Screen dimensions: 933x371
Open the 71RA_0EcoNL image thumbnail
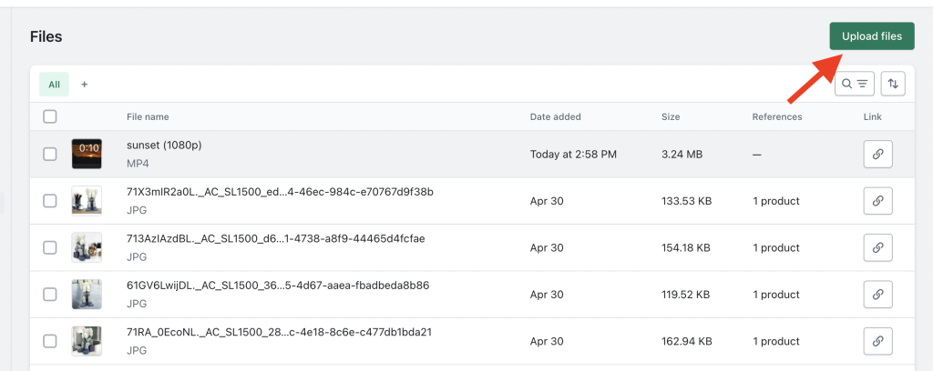coord(87,341)
